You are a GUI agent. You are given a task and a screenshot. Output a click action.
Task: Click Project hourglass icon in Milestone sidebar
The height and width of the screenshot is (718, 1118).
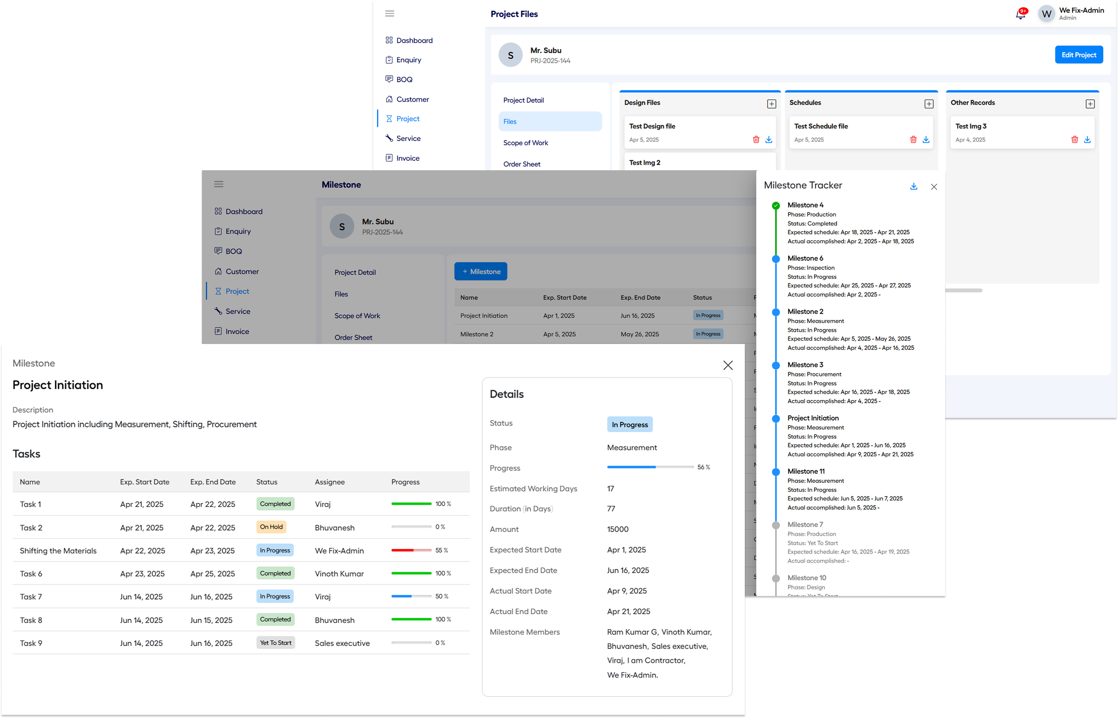(x=218, y=291)
